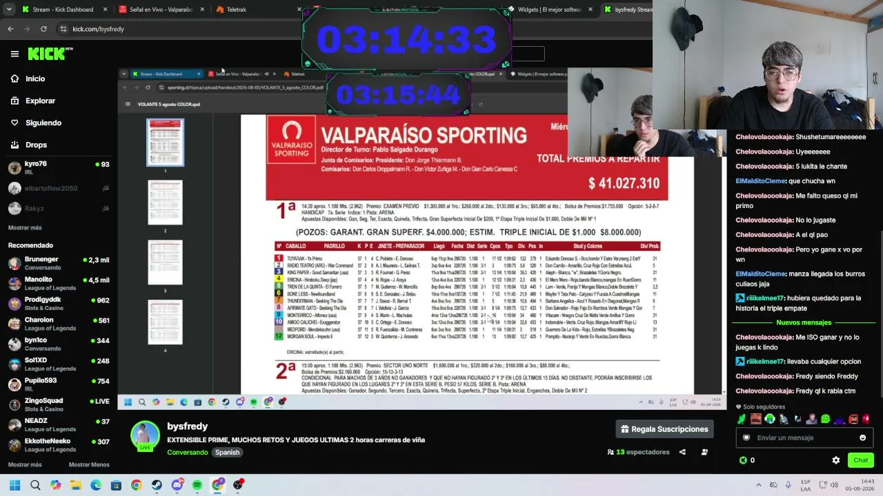Jump to Nuevos mensajes in chat
The height and width of the screenshot is (496, 883).
click(804, 322)
